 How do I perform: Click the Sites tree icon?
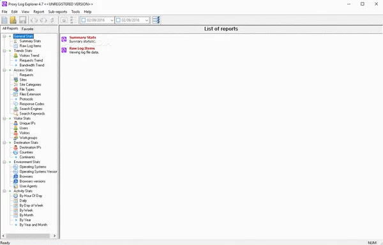(x=15, y=80)
